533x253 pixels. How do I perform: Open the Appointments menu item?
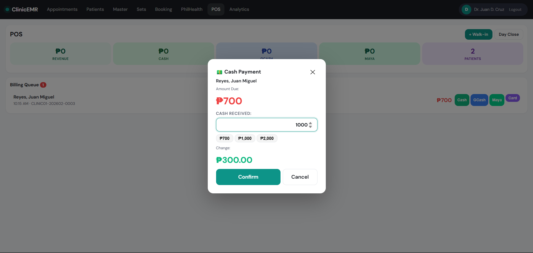tap(62, 9)
